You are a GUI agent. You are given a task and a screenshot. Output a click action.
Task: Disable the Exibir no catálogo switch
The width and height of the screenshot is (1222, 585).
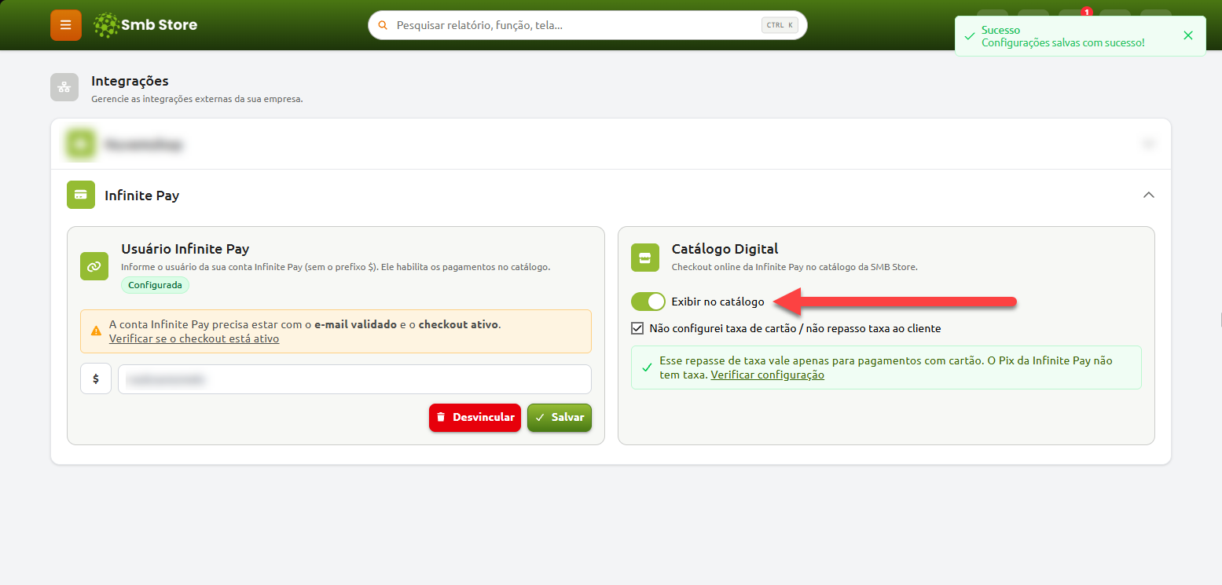(x=648, y=302)
